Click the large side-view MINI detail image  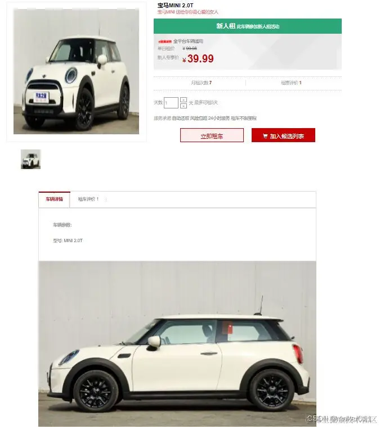click(x=177, y=344)
